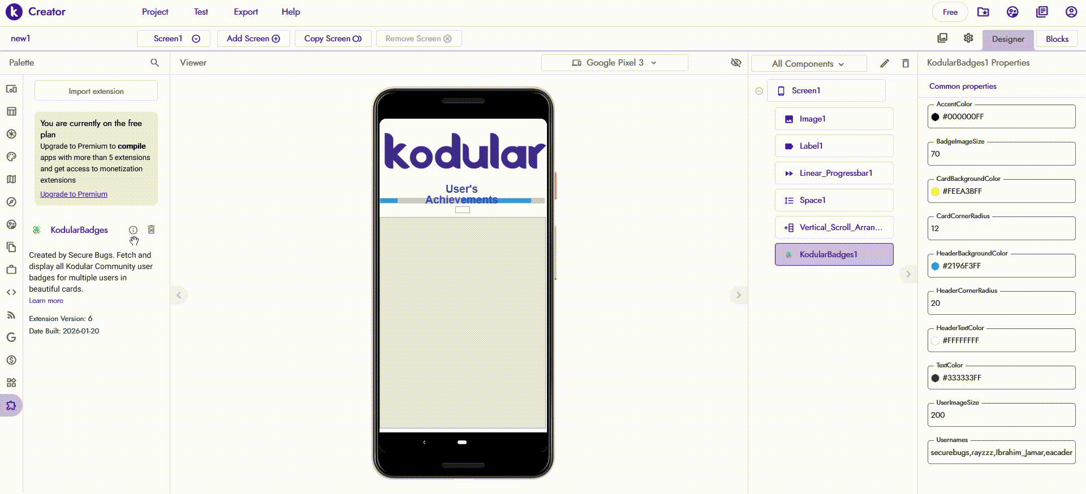
Task: Select Vertical_Scroll_Arrangement in component tree
Action: pyautogui.click(x=834, y=227)
